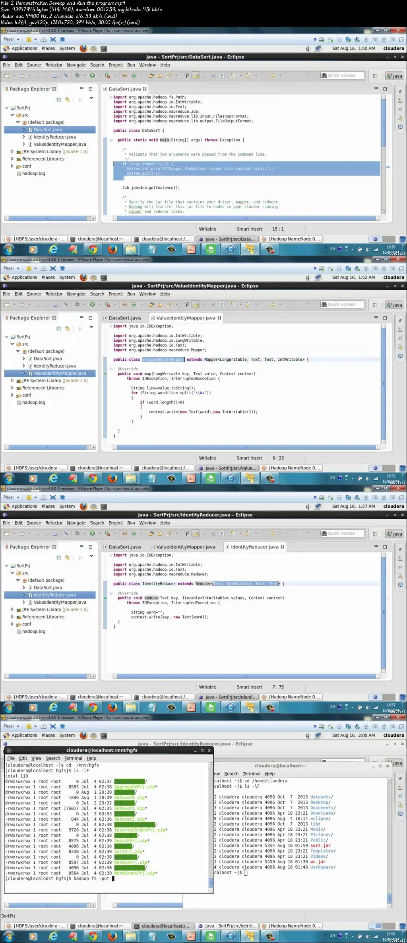The width and height of the screenshot is (407, 943).
Task: Open the View menu in the /mnt/hgfs terminal
Action: (36, 758)
